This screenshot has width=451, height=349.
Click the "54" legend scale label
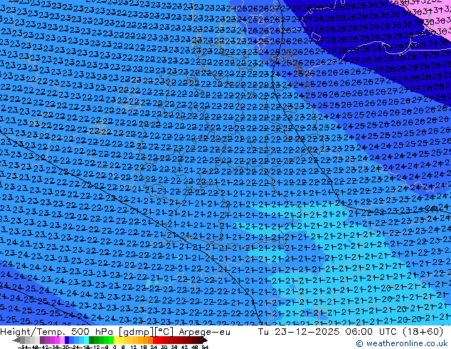click(x=205, y=348)
